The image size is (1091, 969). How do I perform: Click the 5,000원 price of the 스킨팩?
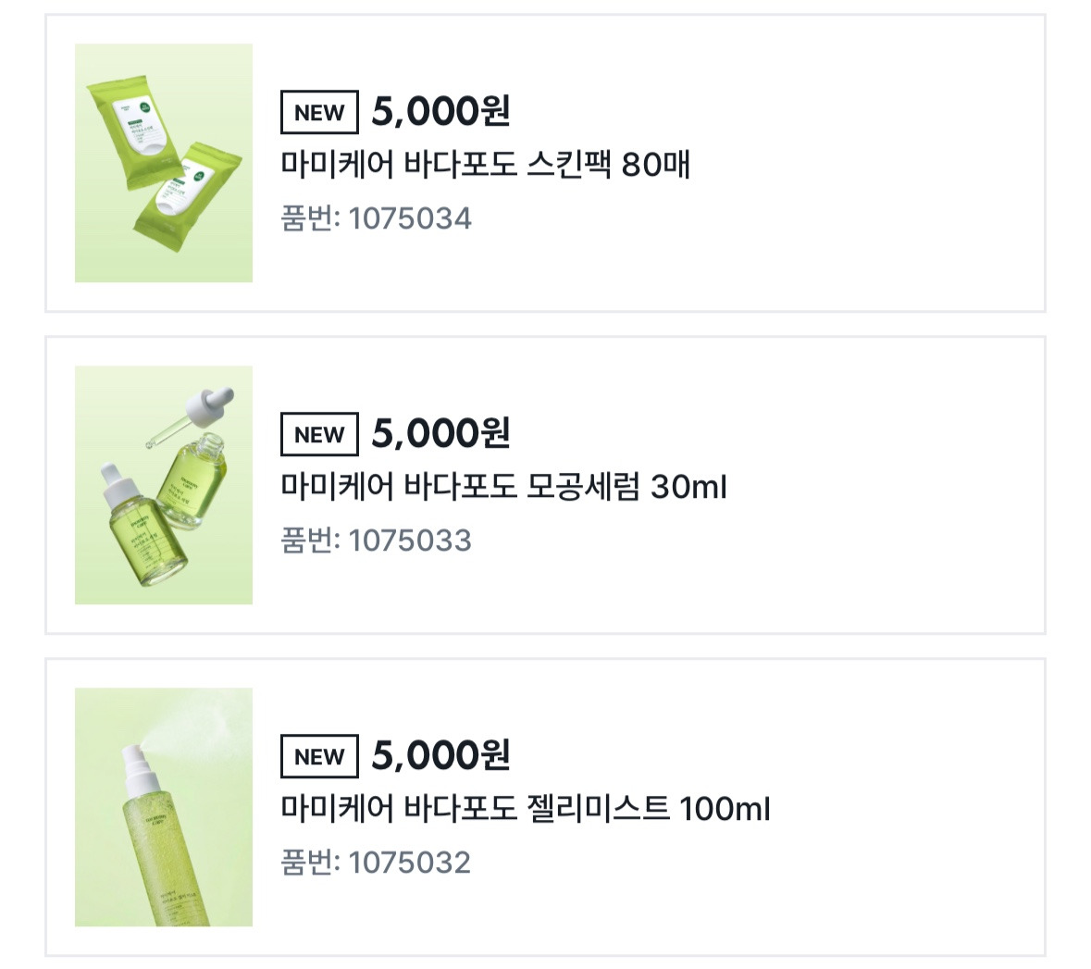click(x=441, y=111)
